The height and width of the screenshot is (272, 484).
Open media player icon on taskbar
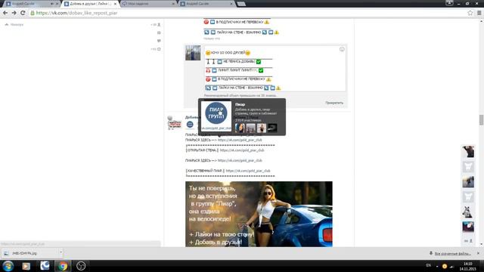pyautogui.click(x=26, y=266)
